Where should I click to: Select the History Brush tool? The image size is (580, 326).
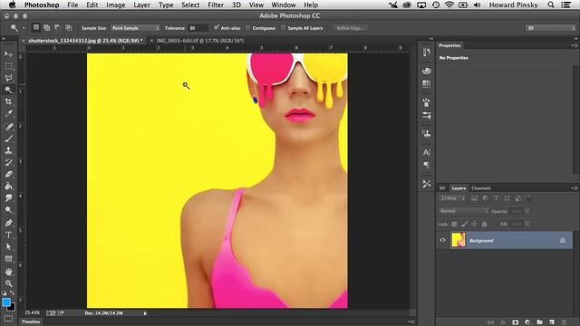click(8, 162)
